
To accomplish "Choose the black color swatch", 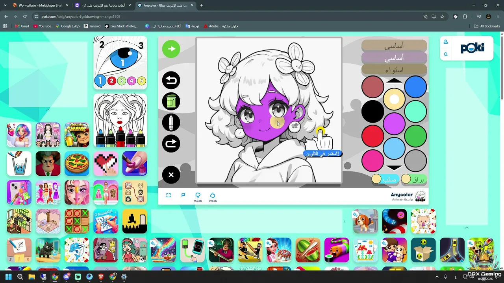I will (372, 112).
